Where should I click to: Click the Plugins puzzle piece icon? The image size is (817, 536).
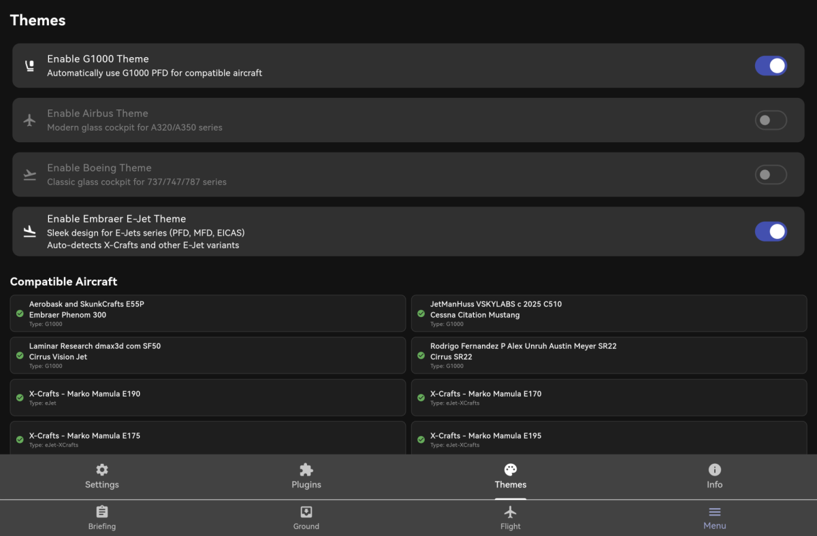point(306,470)
